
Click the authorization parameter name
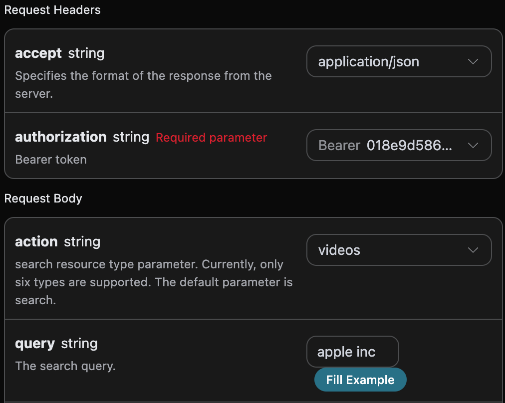[x=61, y=137]
